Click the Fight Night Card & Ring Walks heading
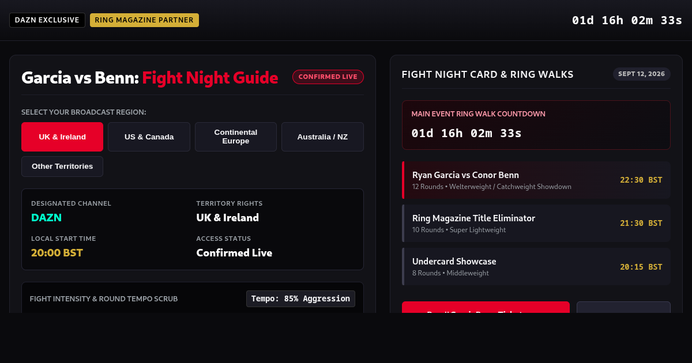Screen dimensions: 692x363 [x=488, y=74]
